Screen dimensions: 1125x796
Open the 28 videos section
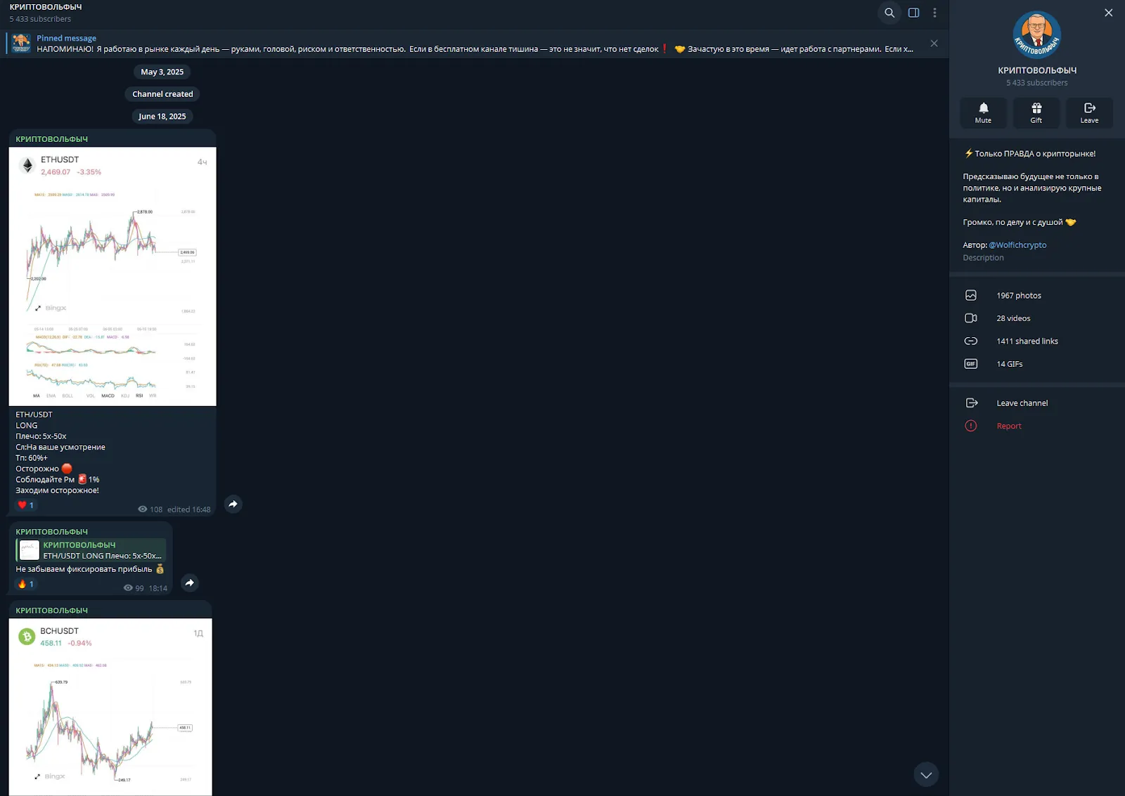pos(1037,318)
